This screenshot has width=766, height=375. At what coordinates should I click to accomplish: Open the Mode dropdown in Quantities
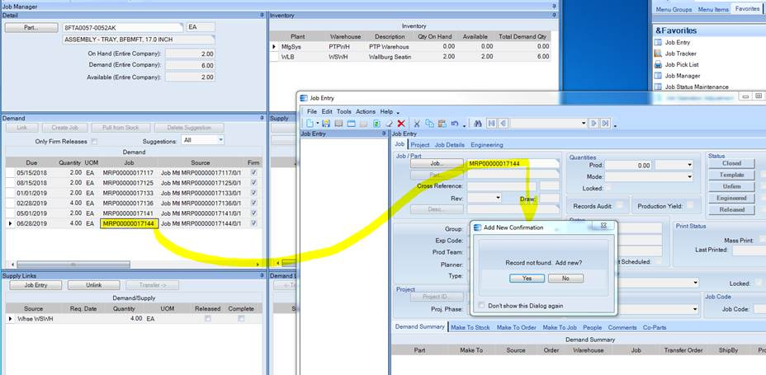coord(689,176)
